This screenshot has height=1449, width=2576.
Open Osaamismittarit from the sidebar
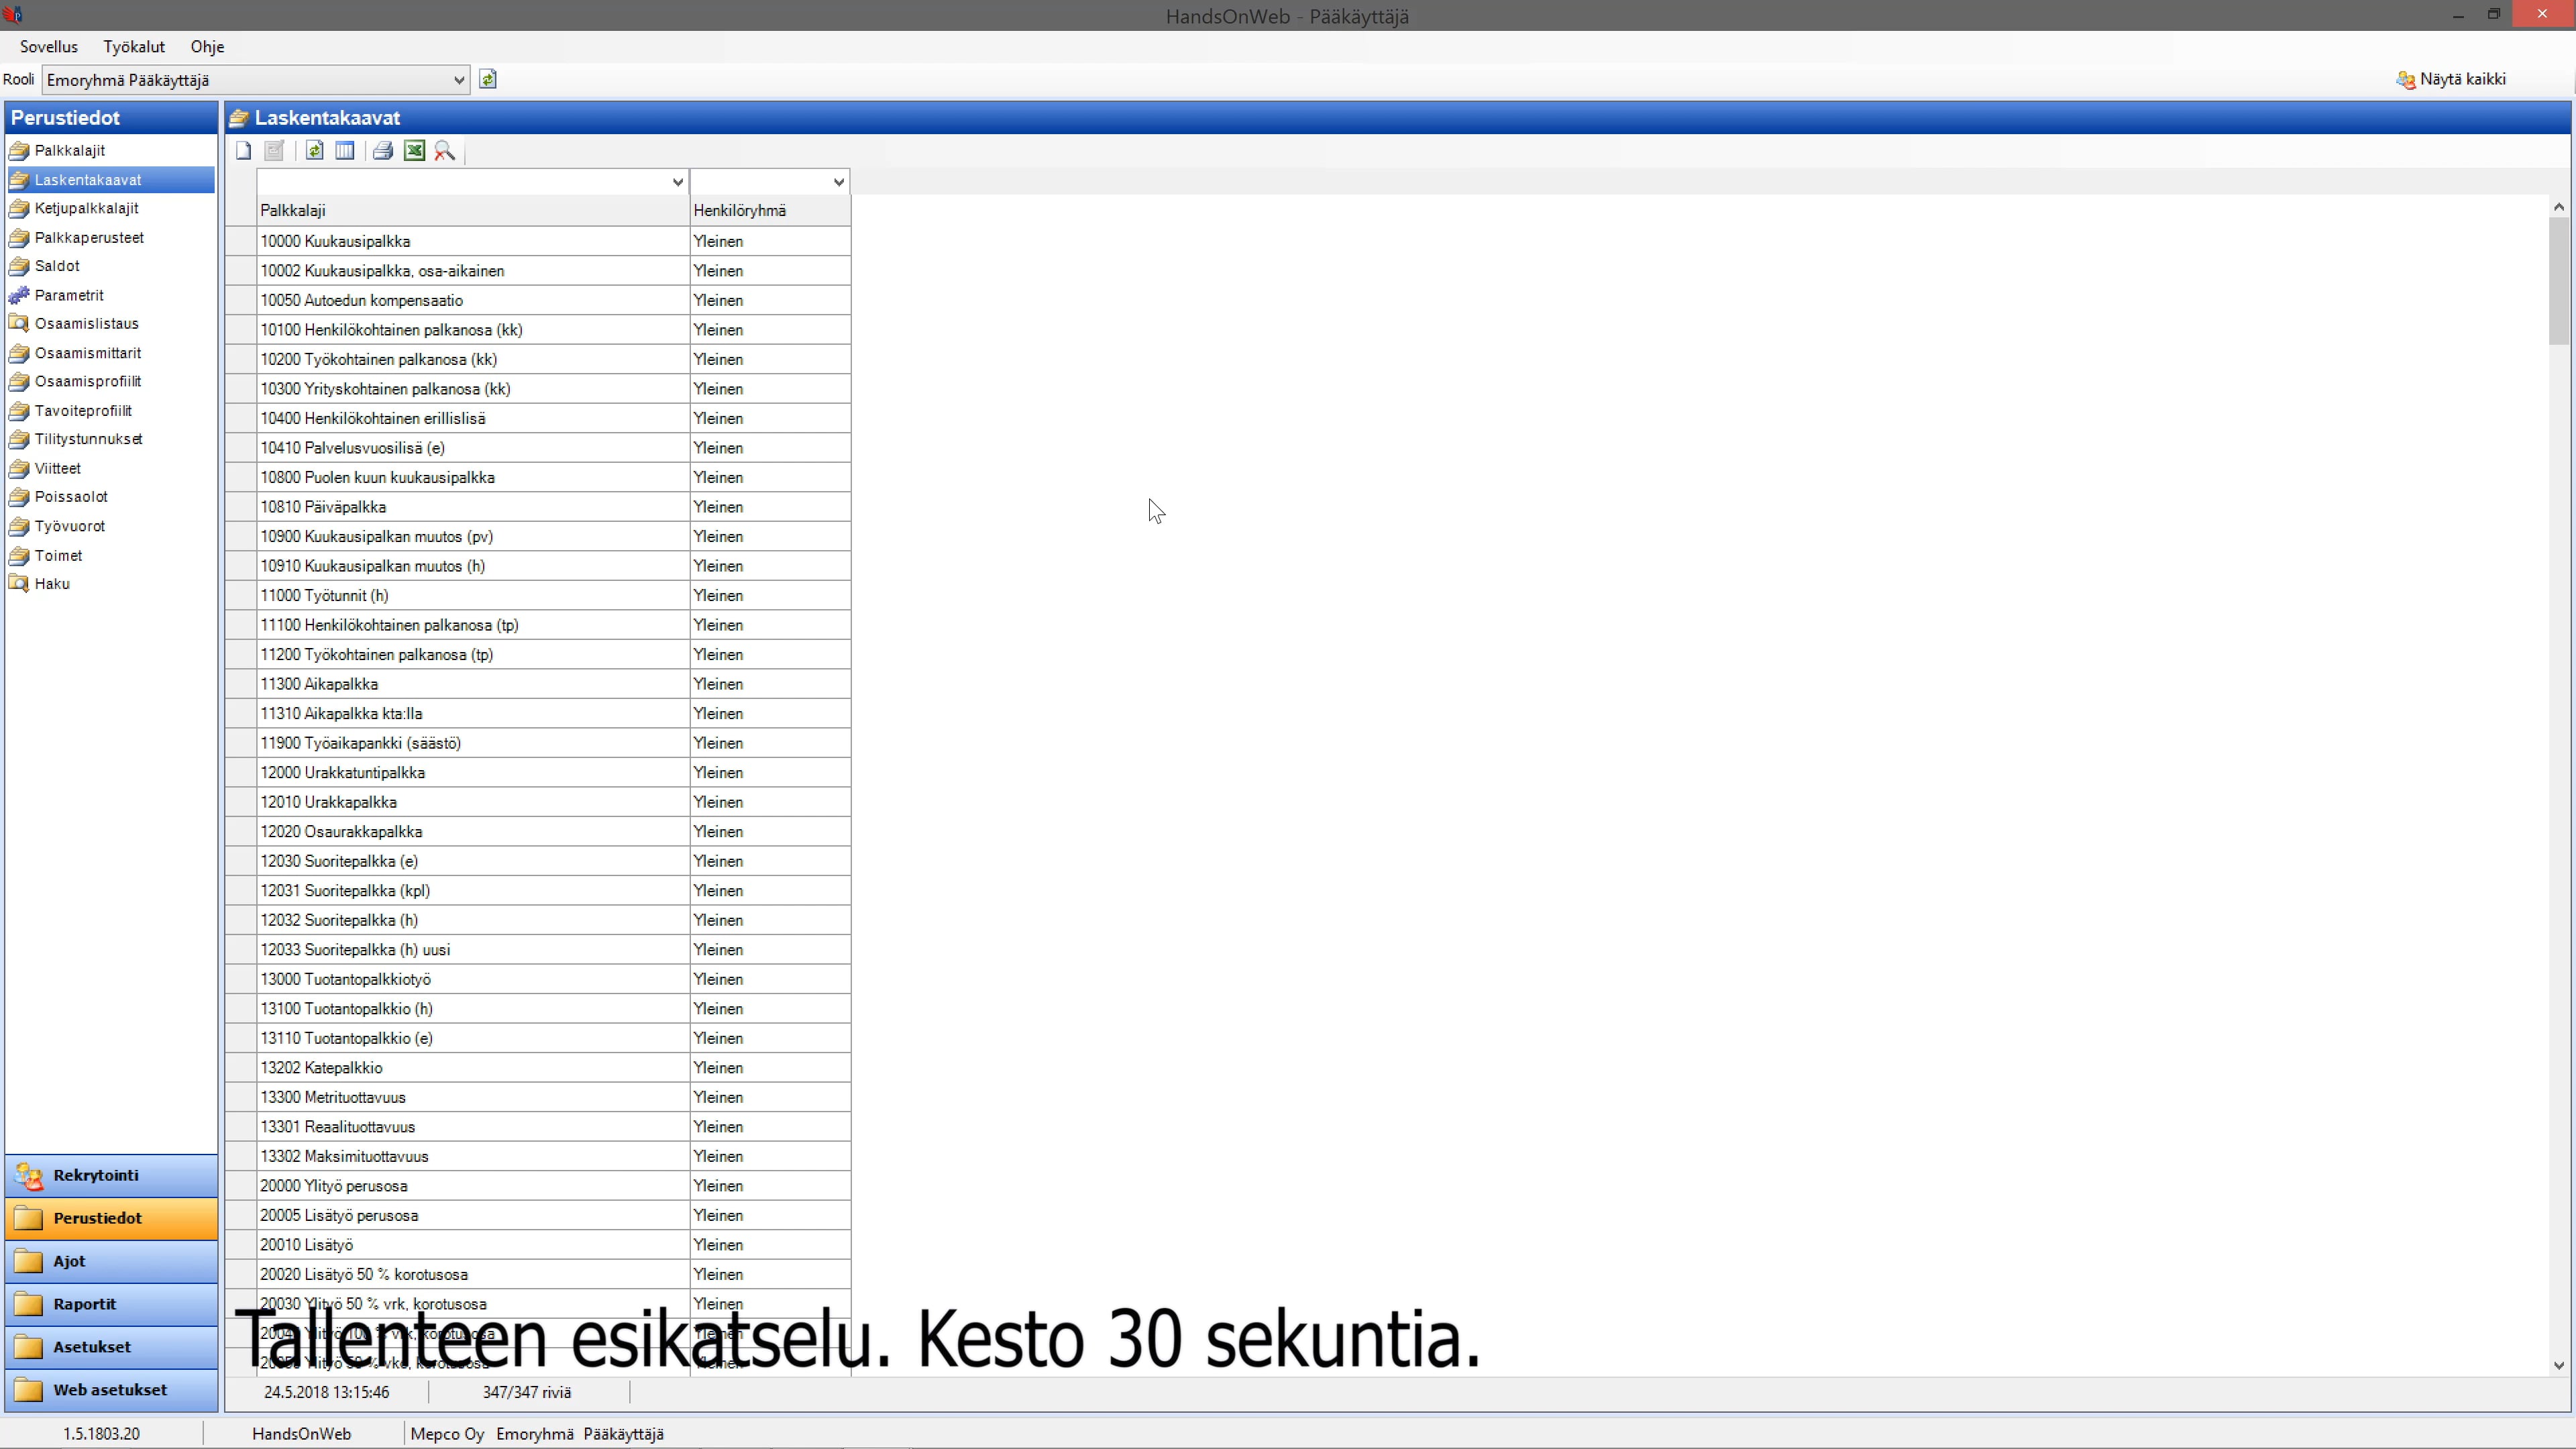click(87, 352)
